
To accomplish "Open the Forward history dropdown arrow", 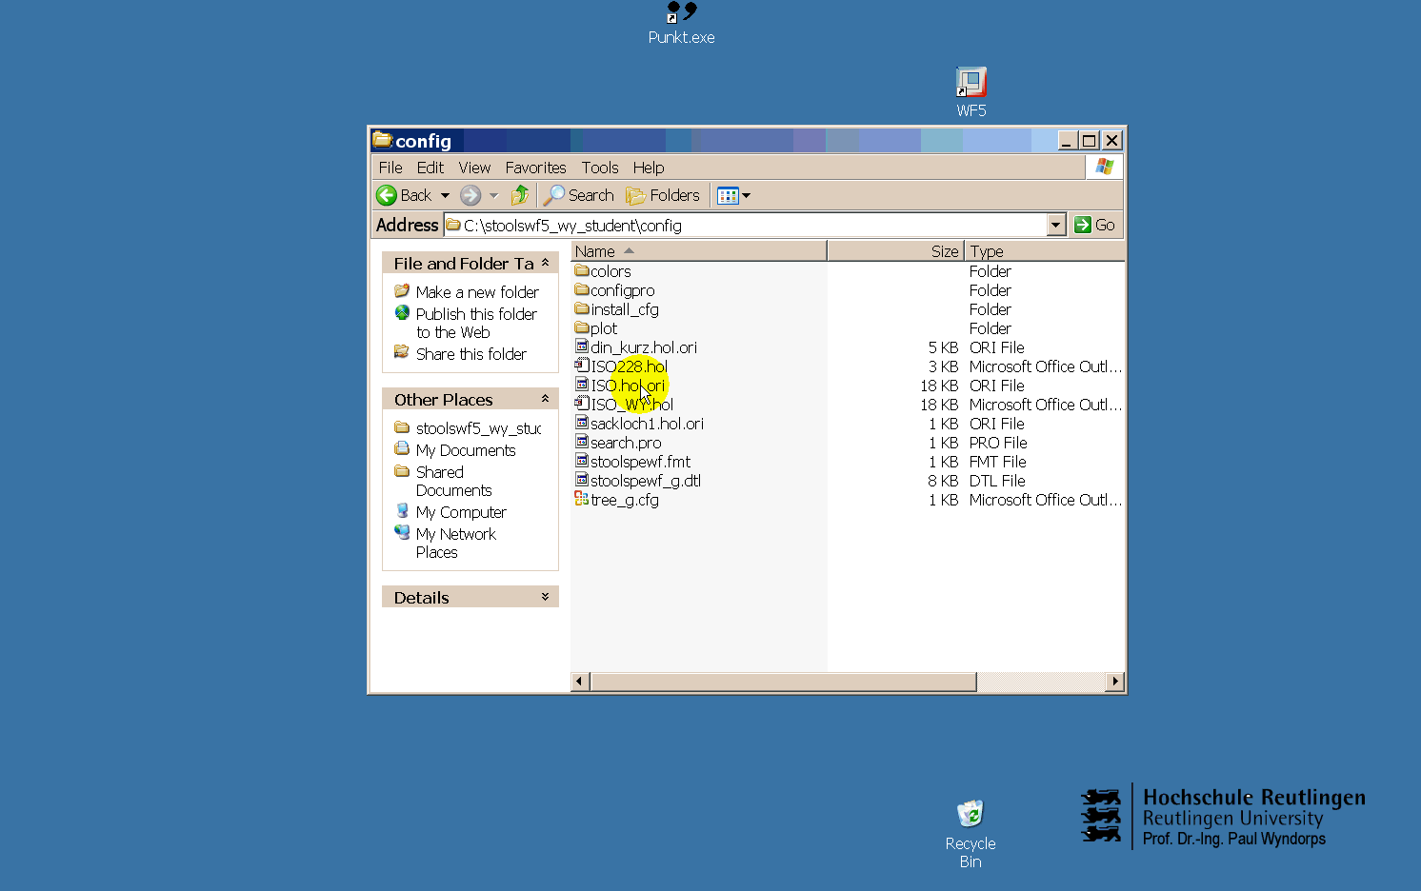I will (x=493, y=195).
